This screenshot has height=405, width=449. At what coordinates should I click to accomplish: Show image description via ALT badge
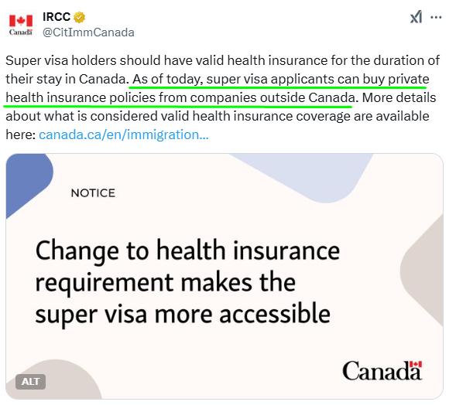click(30, 382)
